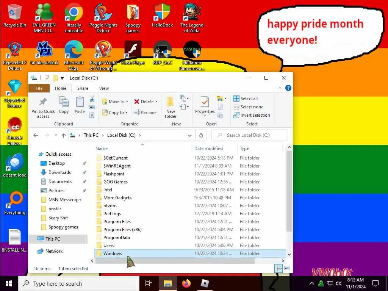Open The Legend of Zilda shortcut
The image size is (388, 291).
[192, 19]
